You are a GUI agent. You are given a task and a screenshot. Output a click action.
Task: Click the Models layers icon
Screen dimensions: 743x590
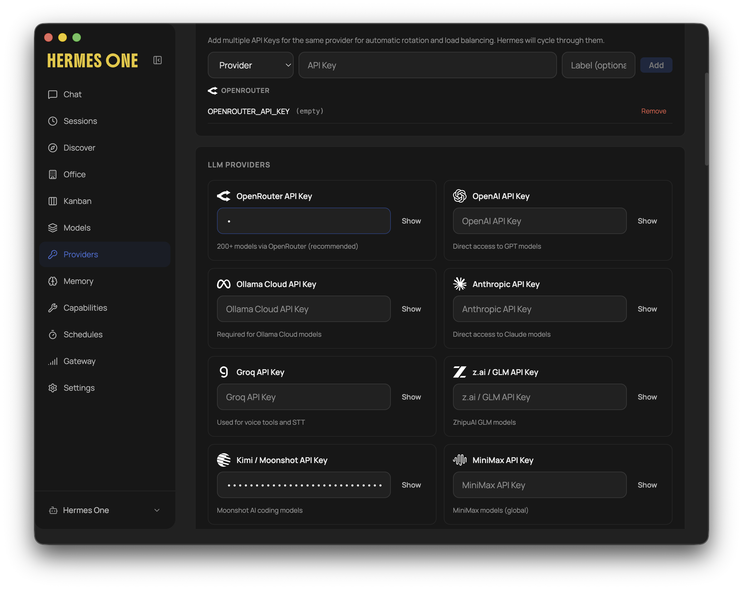click(53, 228)
